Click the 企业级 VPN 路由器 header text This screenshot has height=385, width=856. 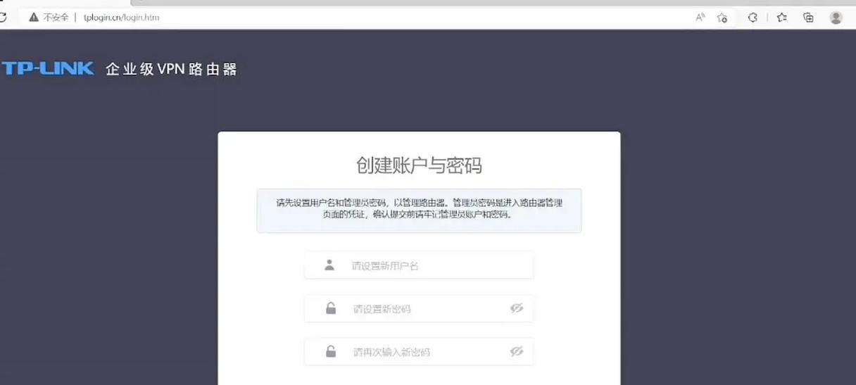(171, 69)
